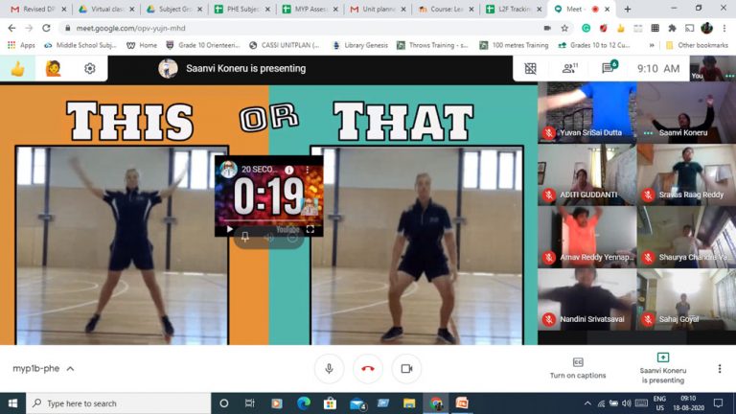The height and width of the screenshot is (414, 736).
Task: Switch to the Virtual class browser tab
Action: (x=103, y=9)
